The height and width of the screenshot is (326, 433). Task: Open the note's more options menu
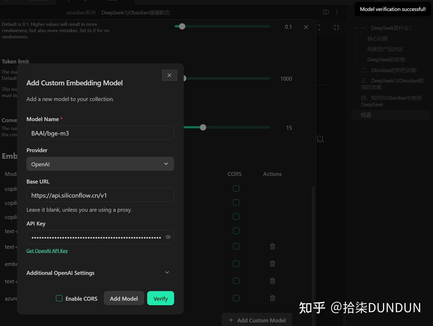coord(337,12)
